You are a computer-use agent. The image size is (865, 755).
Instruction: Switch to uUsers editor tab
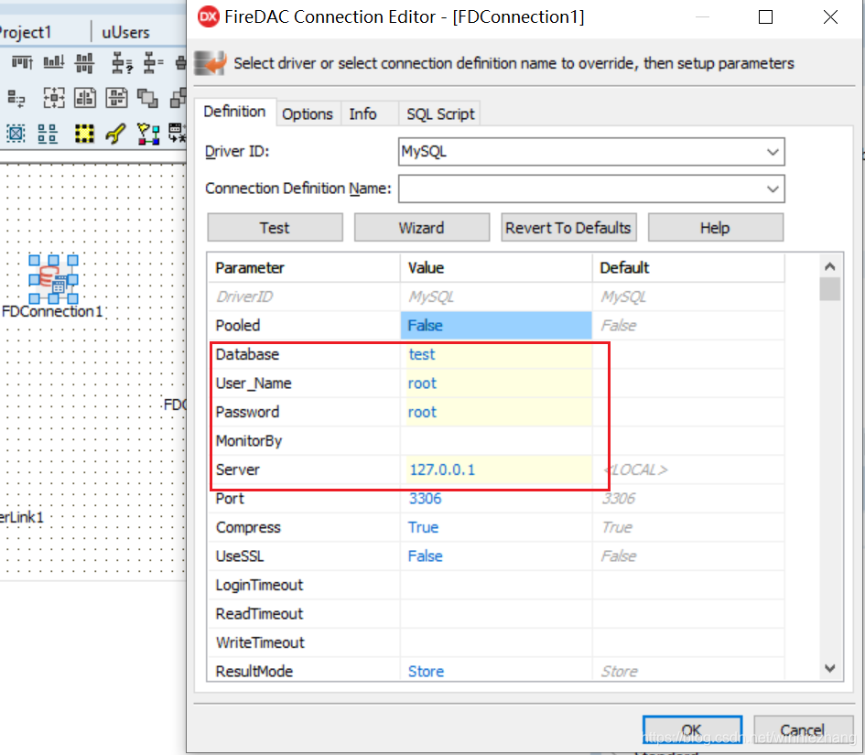pyautogui.click(x=125, y=33)
